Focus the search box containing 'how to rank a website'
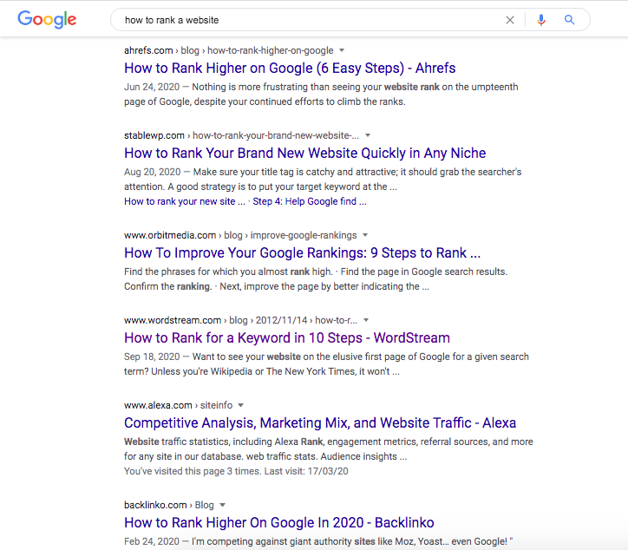Screen dimensions: 628x550 coord(350,20)
